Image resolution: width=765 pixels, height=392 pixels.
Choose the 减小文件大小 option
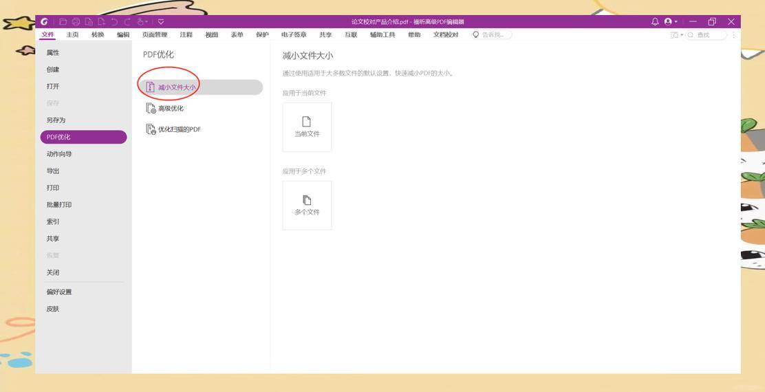[202, 87]
